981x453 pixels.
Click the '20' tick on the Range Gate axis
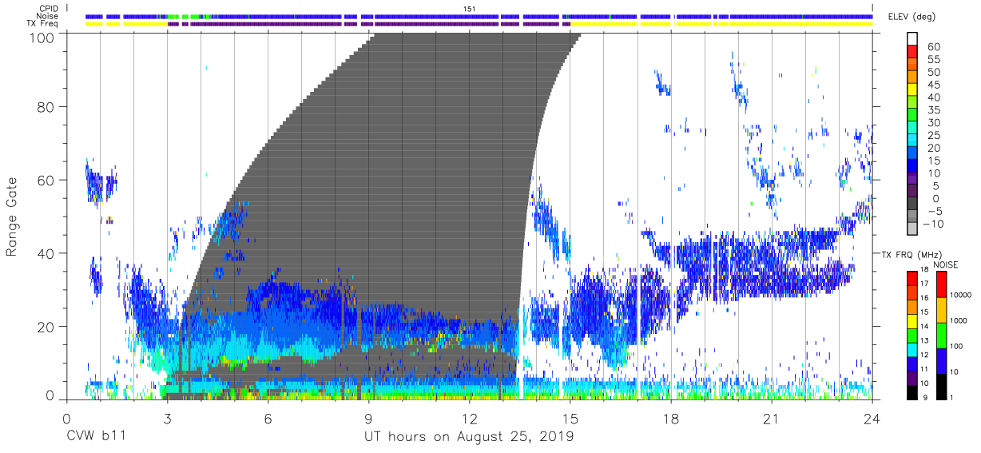pyautogui.click(x=46, y=326)
